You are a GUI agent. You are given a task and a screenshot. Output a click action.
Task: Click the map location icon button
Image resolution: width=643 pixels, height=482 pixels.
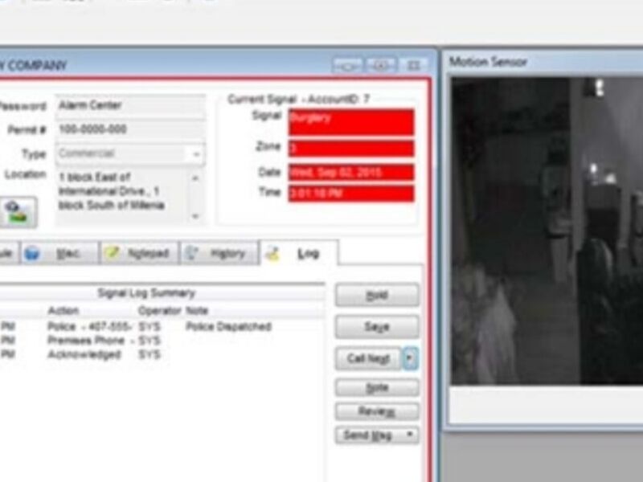[17, 211]
